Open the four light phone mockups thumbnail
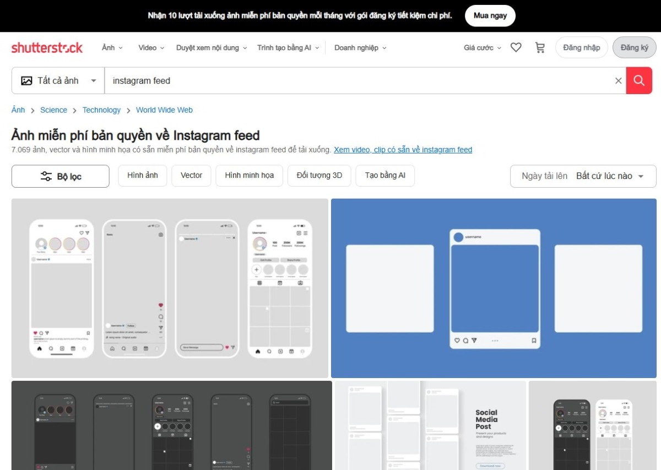 [170, 288]
